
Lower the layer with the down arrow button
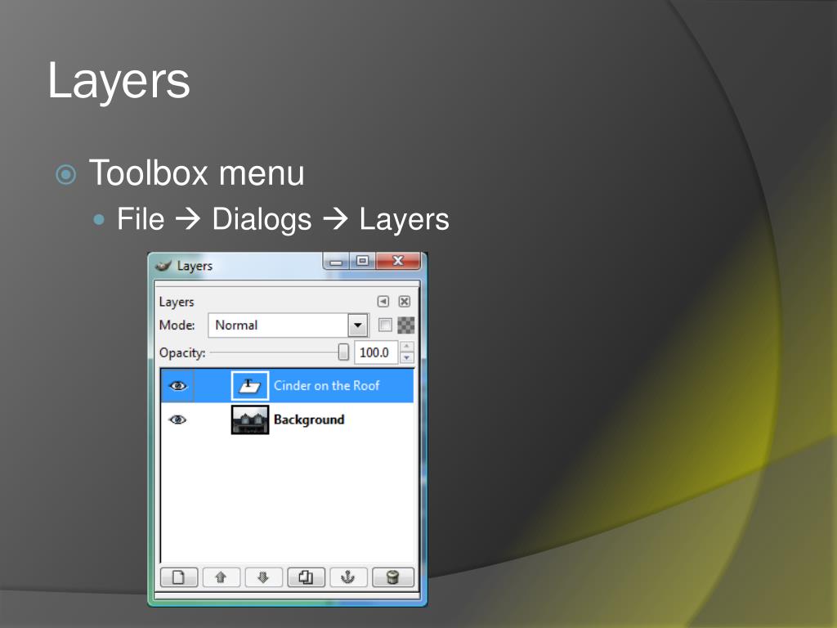[x=263, y=577]
